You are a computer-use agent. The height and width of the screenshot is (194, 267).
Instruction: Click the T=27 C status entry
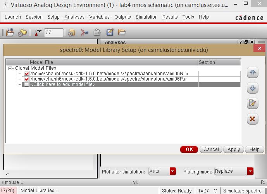tap(207, 191)
